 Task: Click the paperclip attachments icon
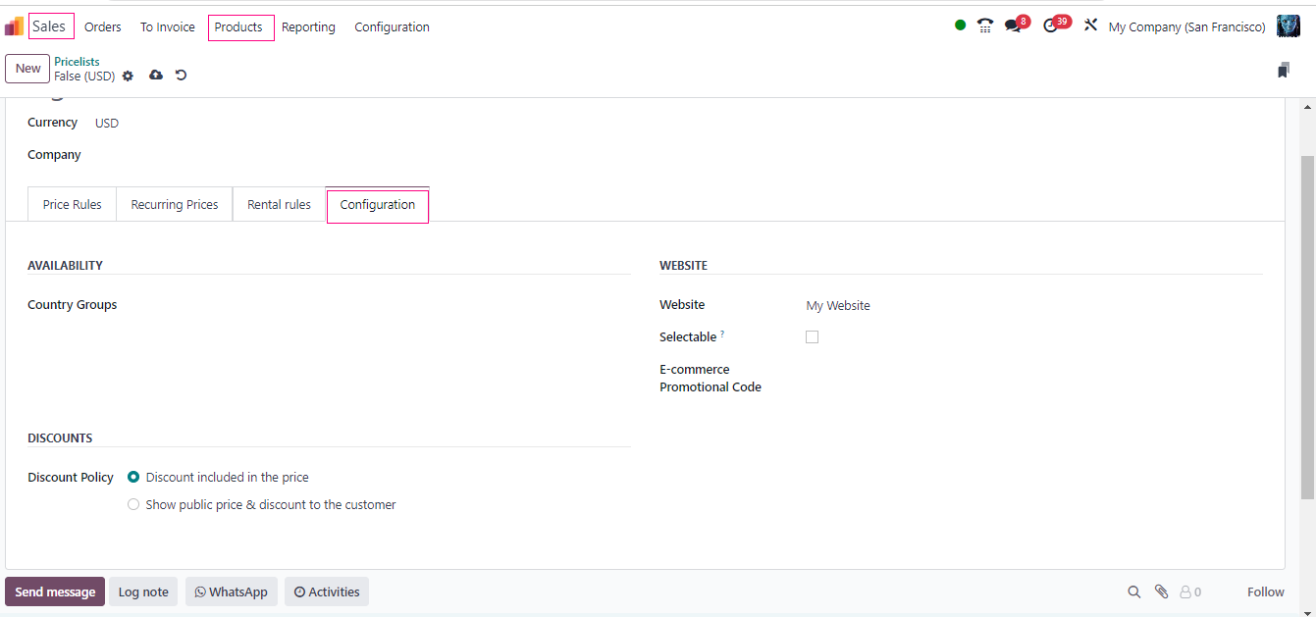tap(1161, 591)
